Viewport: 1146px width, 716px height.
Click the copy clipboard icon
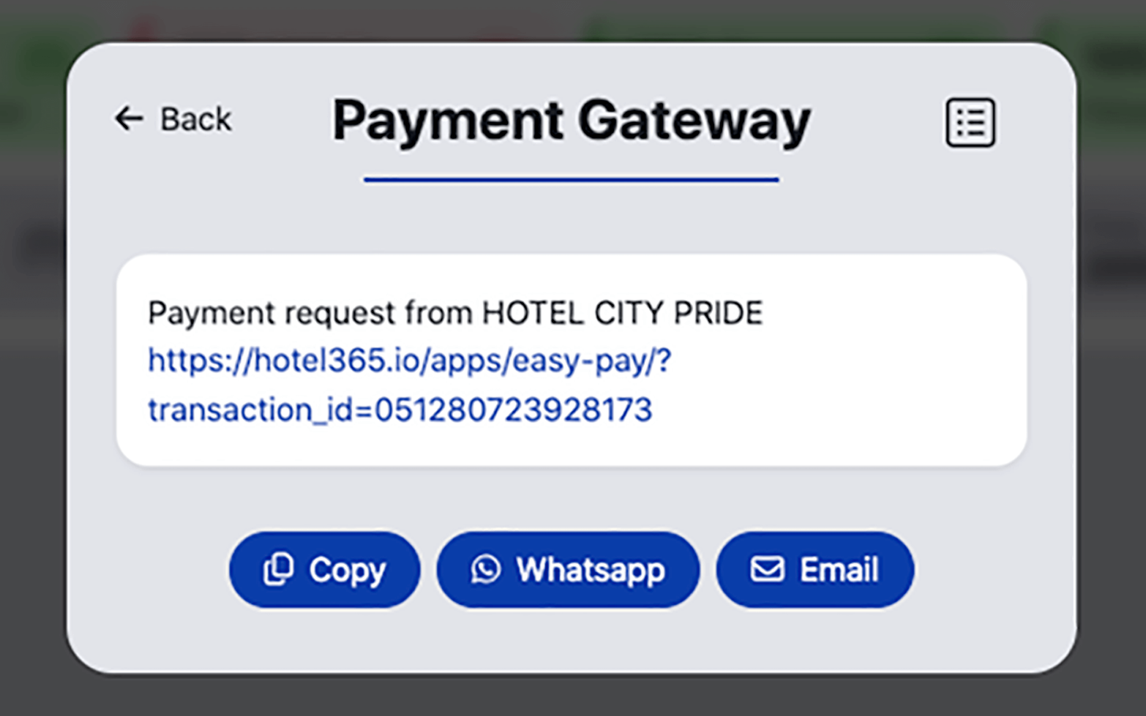[x=278, y=569]
